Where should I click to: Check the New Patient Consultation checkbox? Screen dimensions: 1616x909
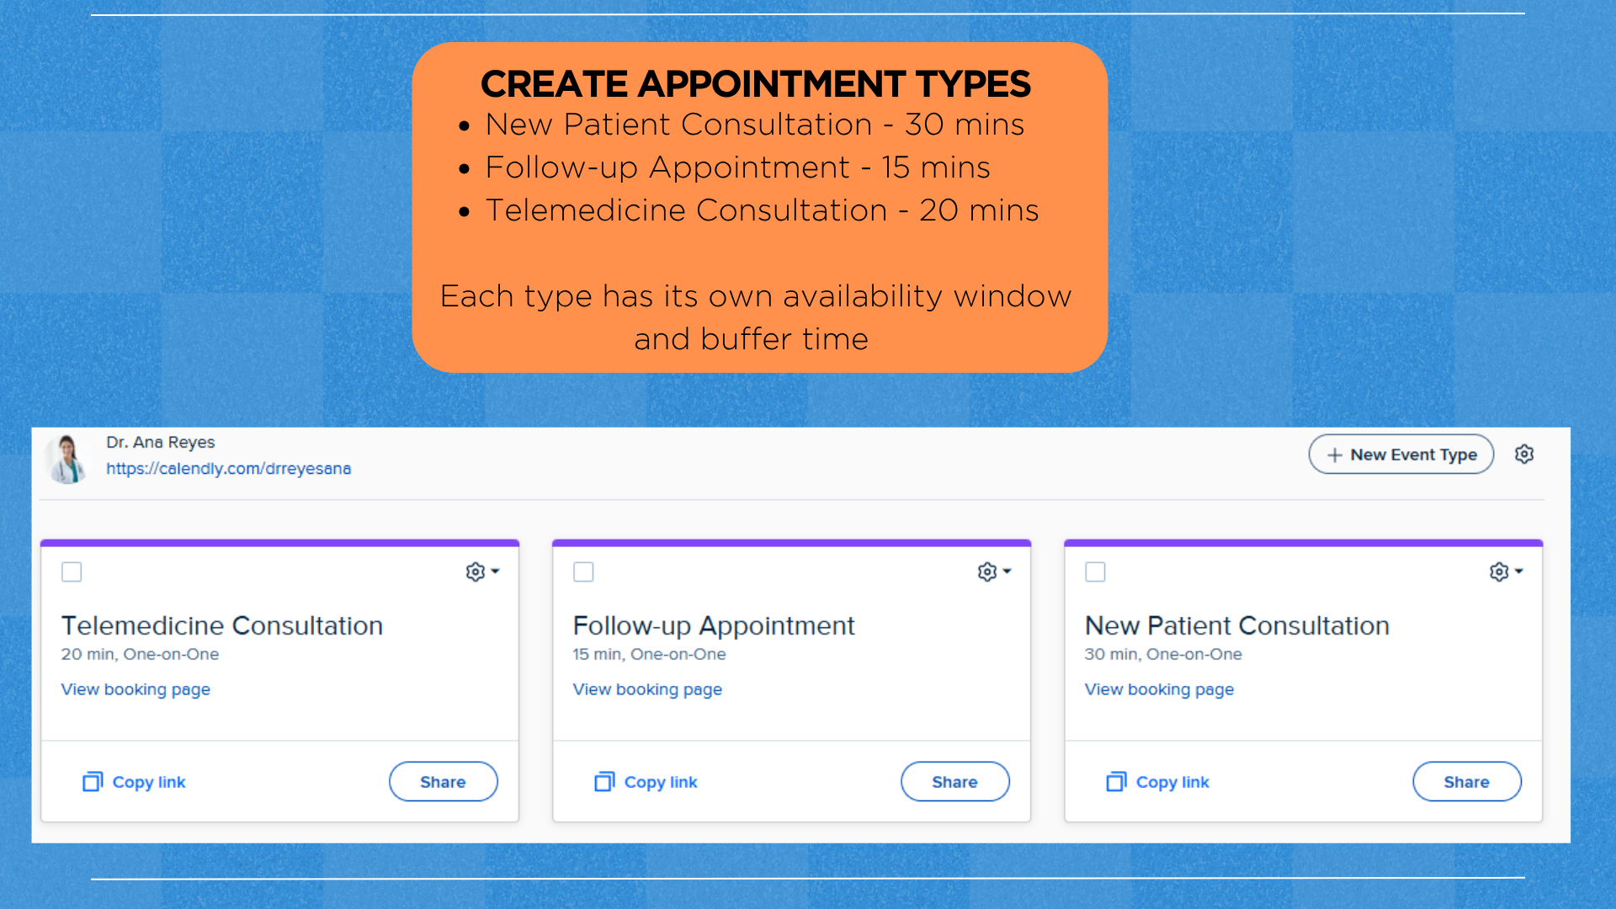pyautogui.click(x=1095, y=572)
